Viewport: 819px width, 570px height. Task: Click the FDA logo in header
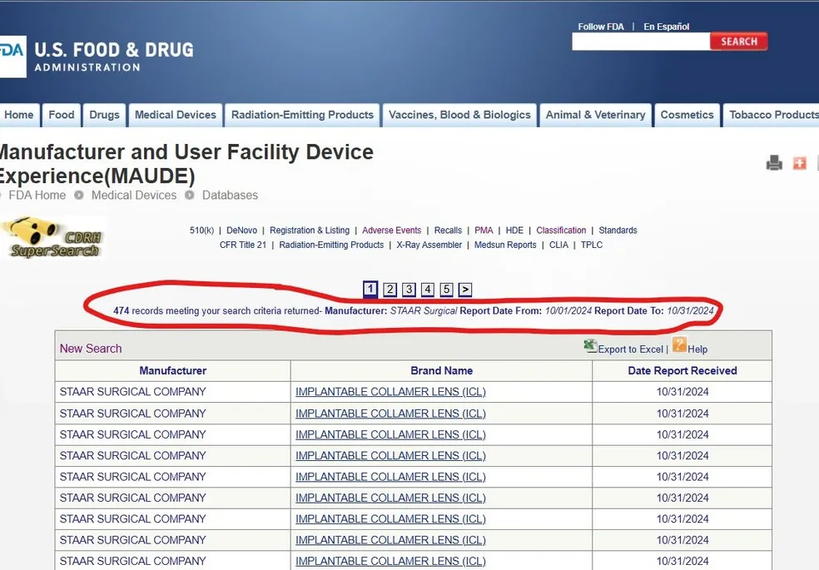(12, 57)
